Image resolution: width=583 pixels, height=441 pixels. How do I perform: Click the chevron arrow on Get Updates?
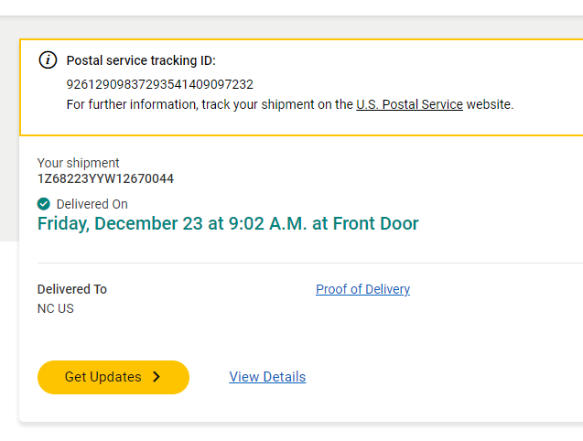[x=157, y=377]
